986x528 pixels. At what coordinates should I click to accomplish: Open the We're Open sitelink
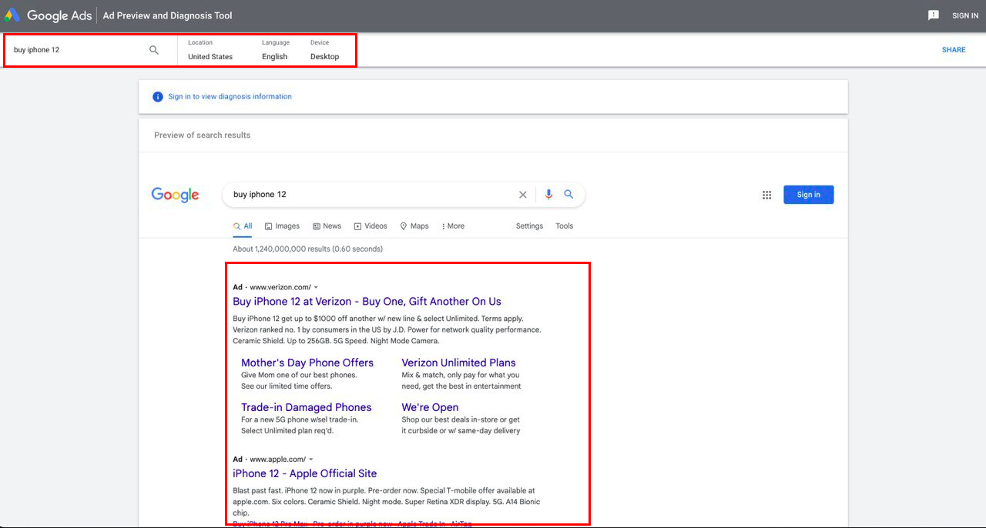pos(430,407)
